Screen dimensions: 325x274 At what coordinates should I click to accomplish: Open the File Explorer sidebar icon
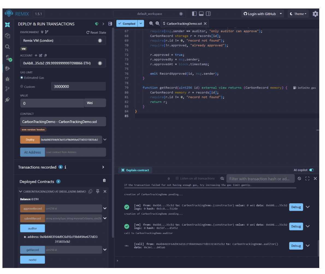(x=7, y=36)
